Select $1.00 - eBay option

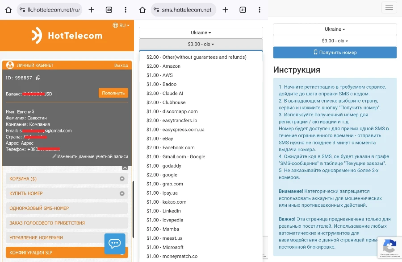pos(201,139)
